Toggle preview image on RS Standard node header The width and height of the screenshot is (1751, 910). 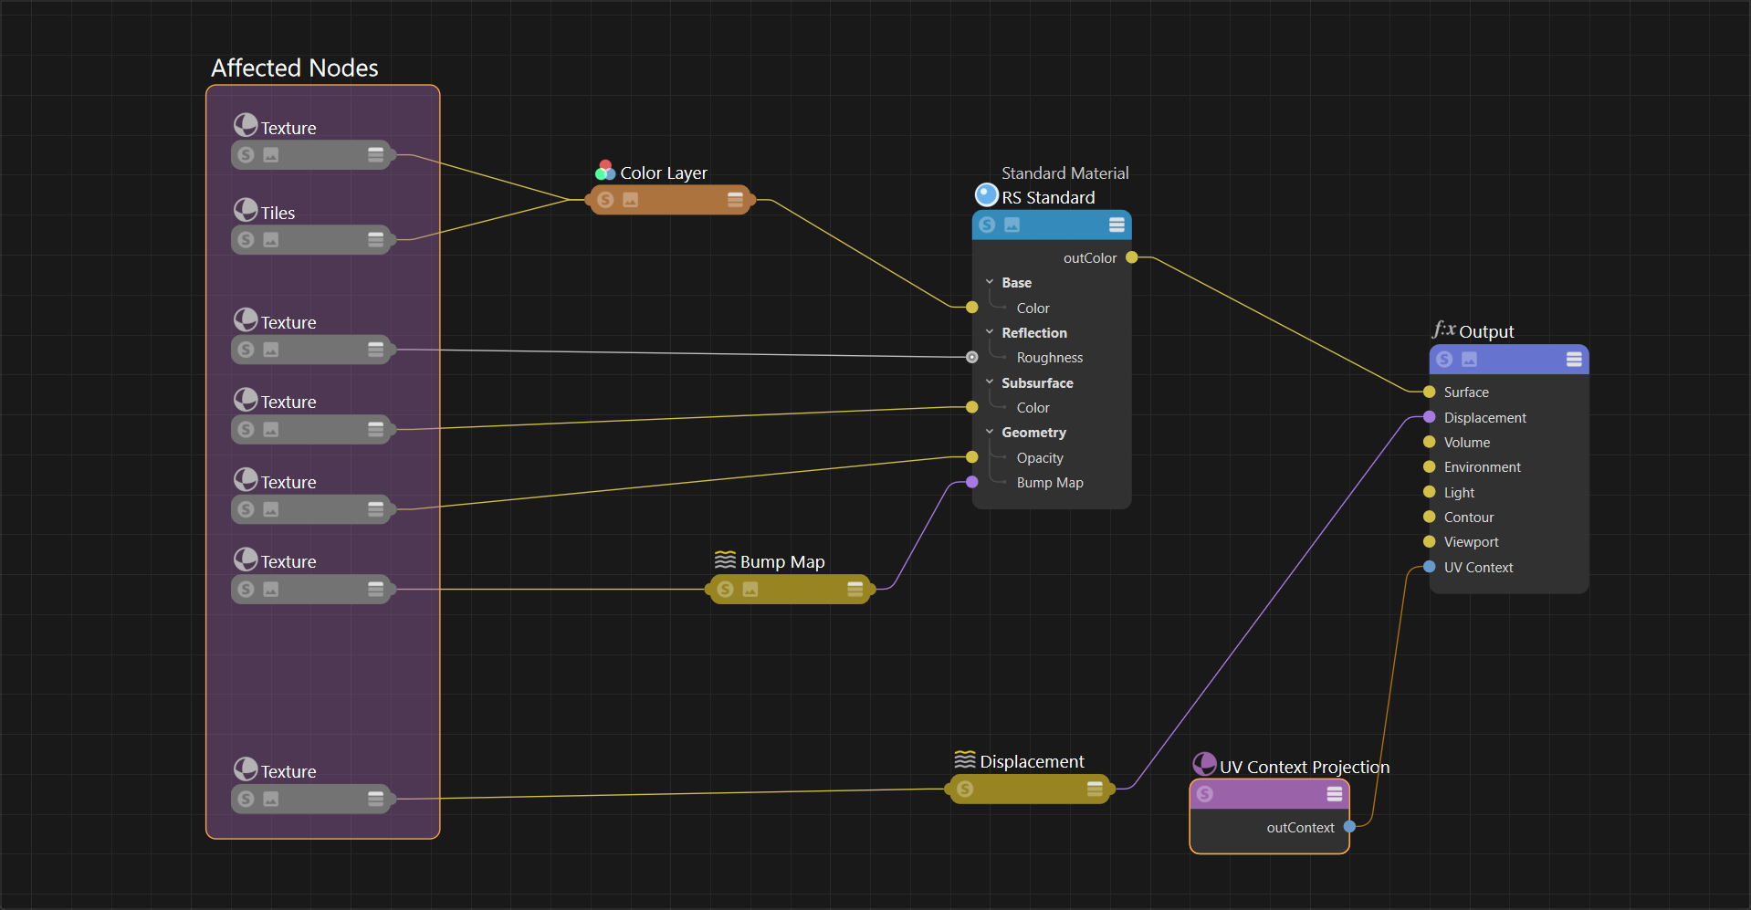pyautogui.click(x=1012, y=225)
